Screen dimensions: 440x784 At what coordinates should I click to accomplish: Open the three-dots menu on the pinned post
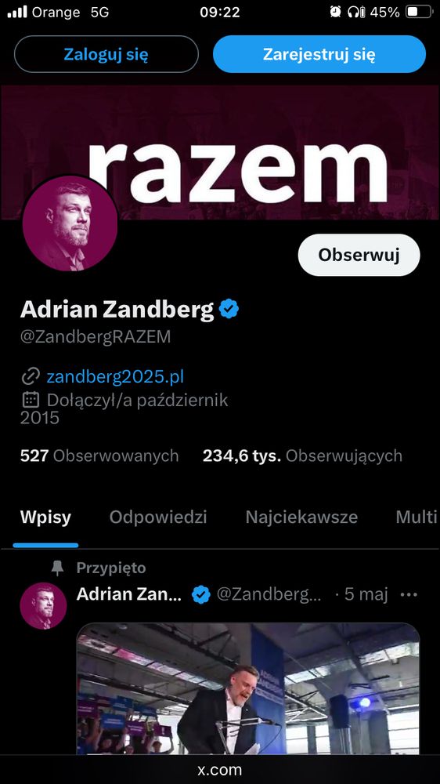pyautogui.click(x=409, y=595)
